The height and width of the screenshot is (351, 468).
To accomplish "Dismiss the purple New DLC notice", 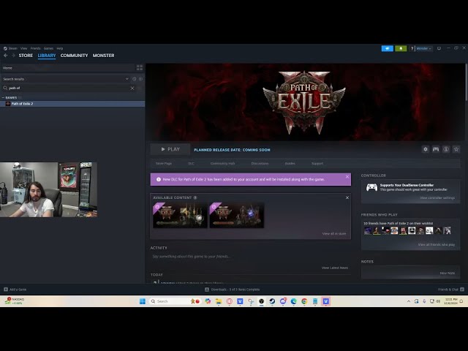I will 347,177.
